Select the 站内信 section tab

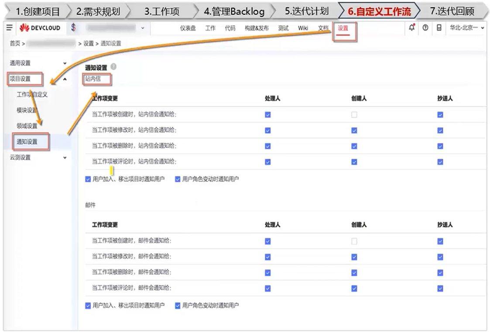(x=93, y=78)
